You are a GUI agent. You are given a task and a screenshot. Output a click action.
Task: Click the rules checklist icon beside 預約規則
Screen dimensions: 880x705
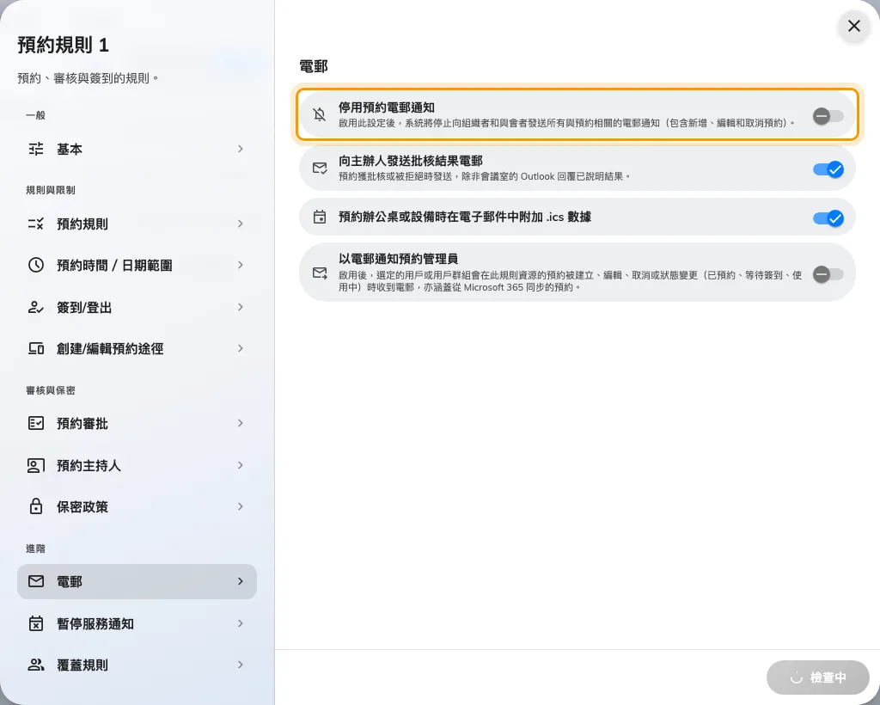tap(36, 224)
